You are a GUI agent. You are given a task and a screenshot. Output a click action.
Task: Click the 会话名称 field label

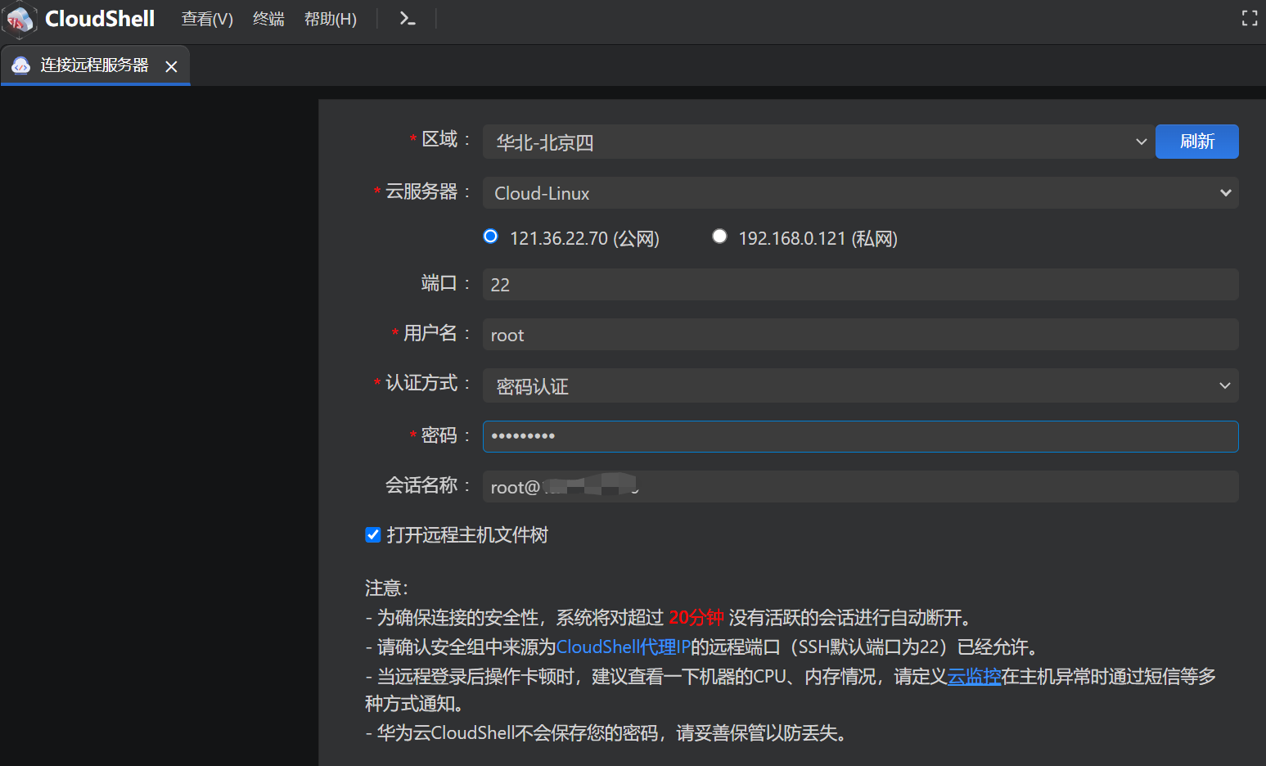point(421,485)
